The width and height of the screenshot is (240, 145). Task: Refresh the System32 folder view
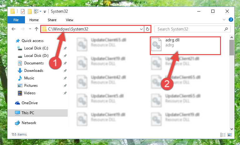(148, 29)
